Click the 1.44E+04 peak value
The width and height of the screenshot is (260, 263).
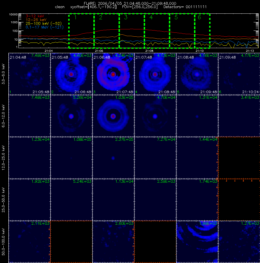[208, 139]
